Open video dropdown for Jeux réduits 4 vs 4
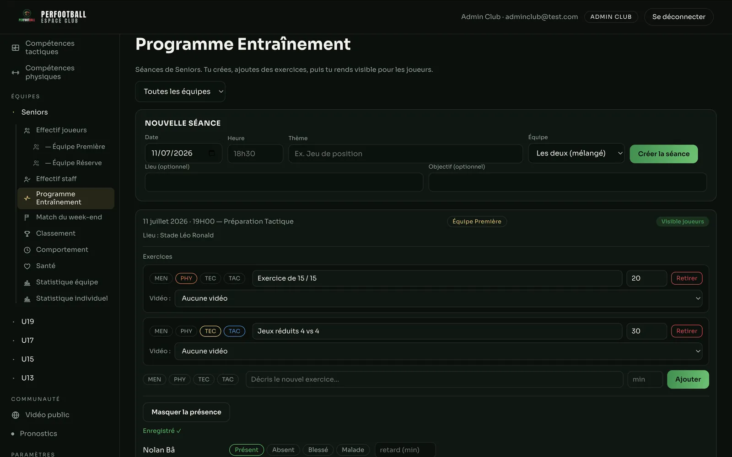Screen dimensions: 732x457 point(438,351)
